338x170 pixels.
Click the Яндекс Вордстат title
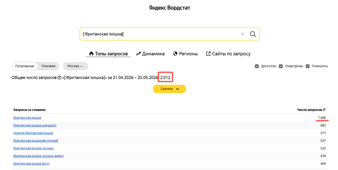(x=169, y=8)
